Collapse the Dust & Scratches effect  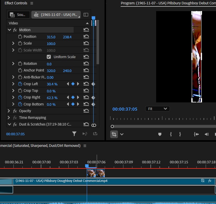(x=9, y=124)
